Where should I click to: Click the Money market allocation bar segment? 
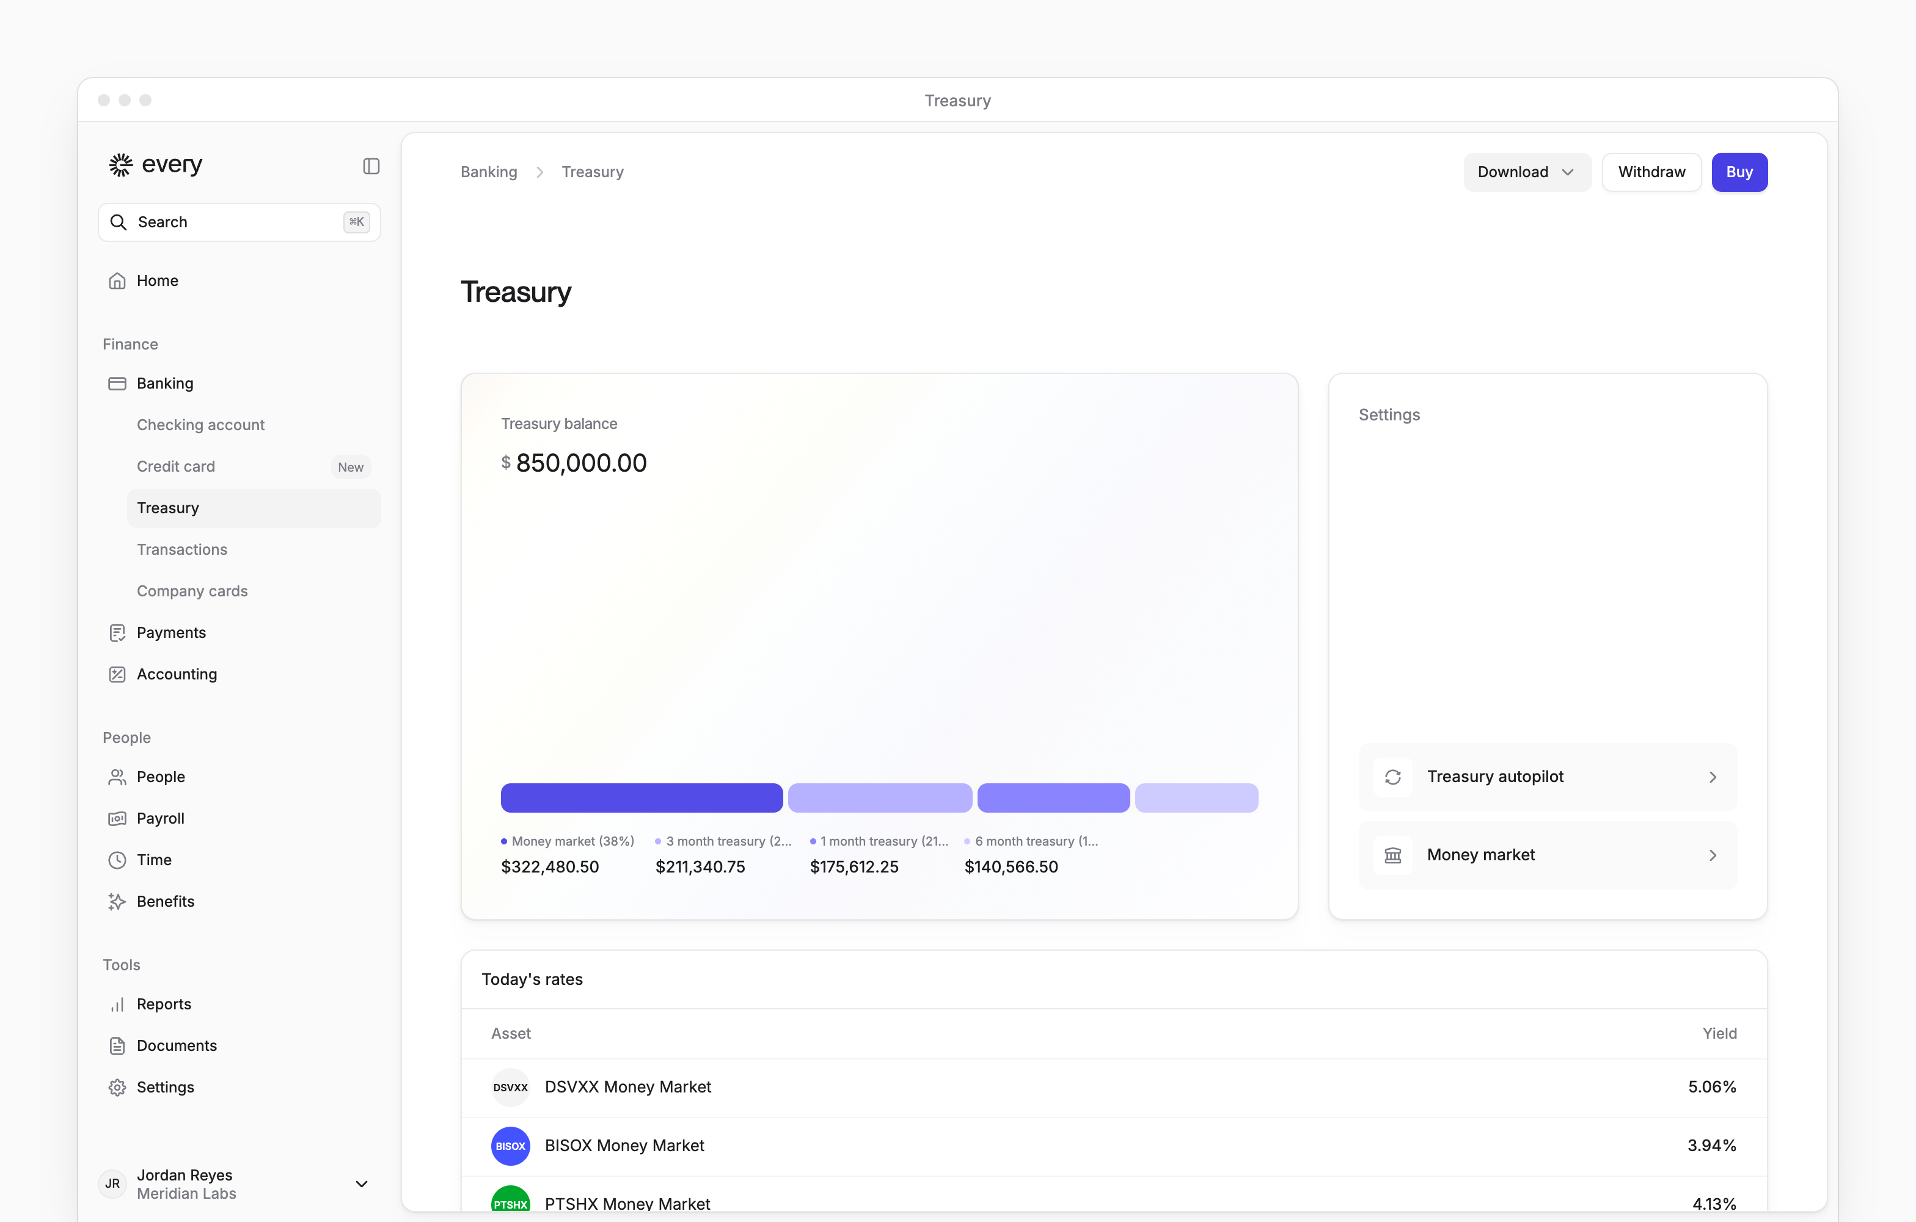pyautogui.click(x=642, y=797)
